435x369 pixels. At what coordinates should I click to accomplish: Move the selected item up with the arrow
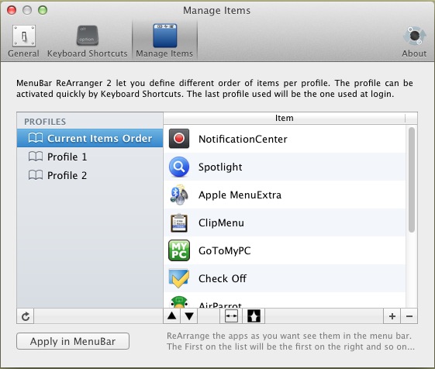coord(172,316)
